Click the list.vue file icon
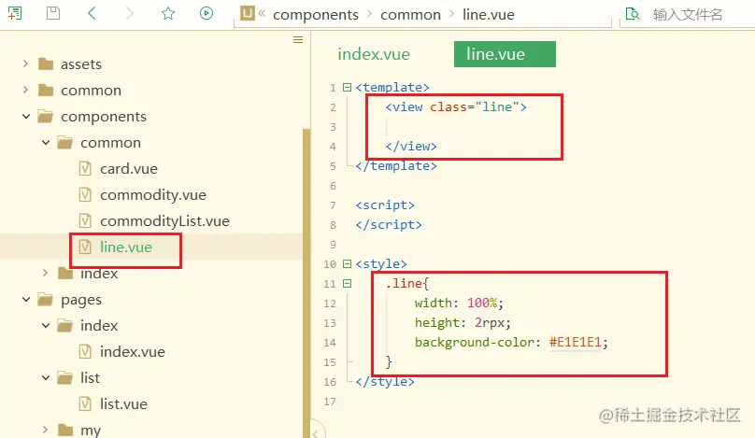This screenshot has height=438, width=755. (x=85, y=403)
